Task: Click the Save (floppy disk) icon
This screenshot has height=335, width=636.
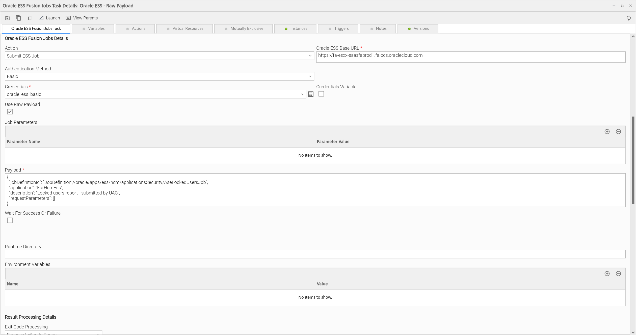Action: (7, 18)
